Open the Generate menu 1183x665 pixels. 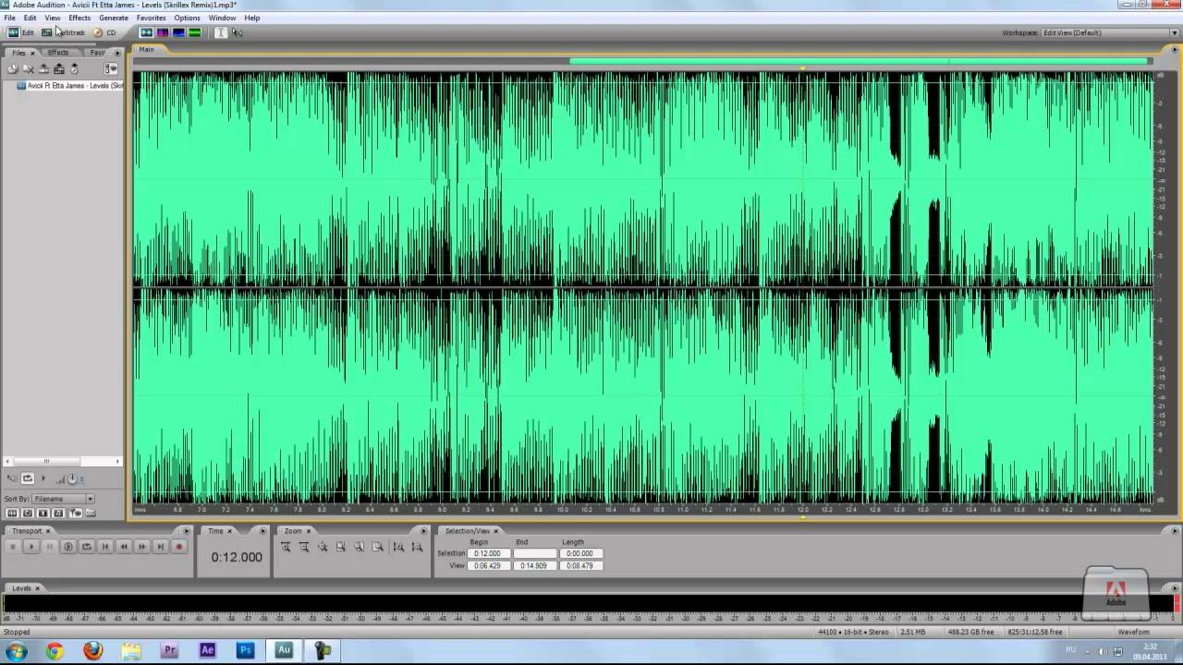tap(114, 18)
